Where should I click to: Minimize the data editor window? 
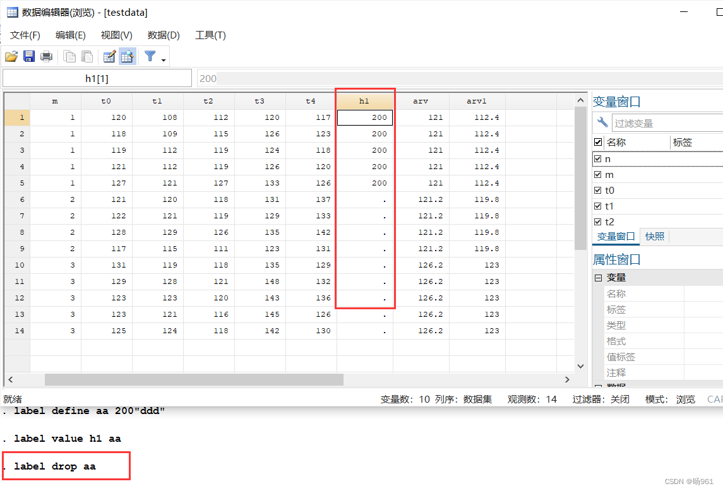click(684, 12)
